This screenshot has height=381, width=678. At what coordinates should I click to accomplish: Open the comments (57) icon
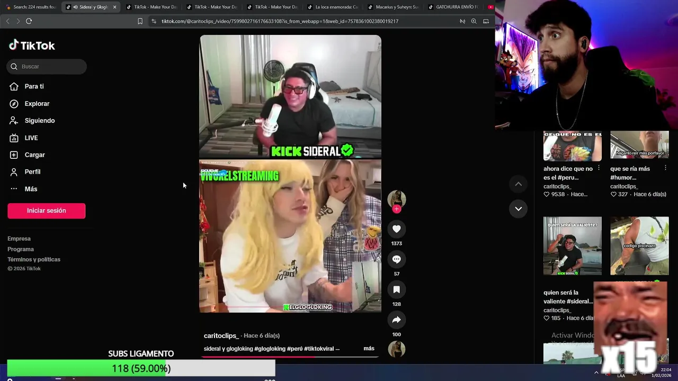[x=396, y=259]
